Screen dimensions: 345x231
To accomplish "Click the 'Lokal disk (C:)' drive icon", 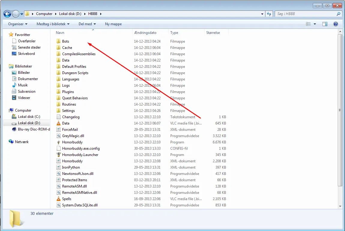I will click(14, 116).
